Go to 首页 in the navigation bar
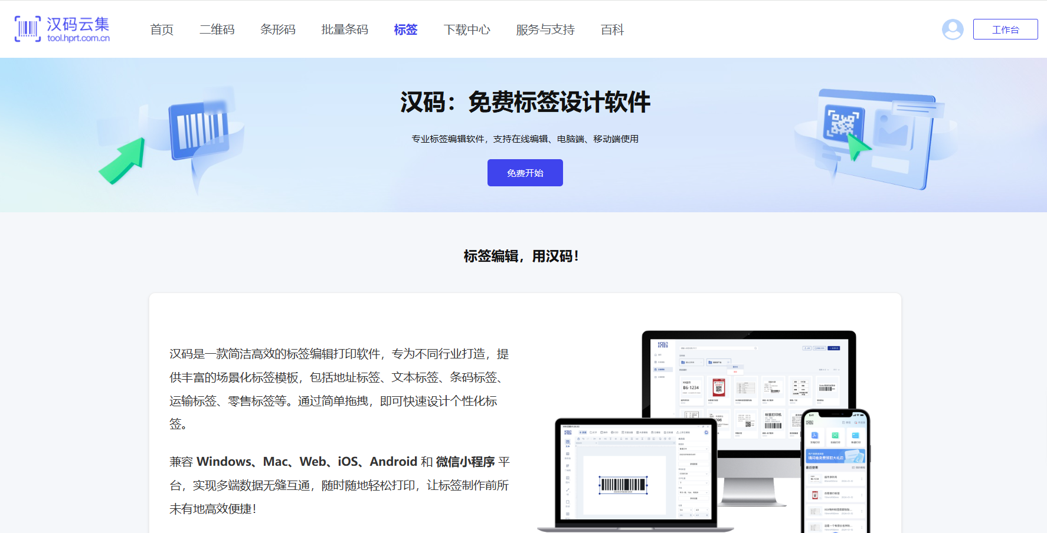Screen dimensions: 1047x533 (162, 29)
